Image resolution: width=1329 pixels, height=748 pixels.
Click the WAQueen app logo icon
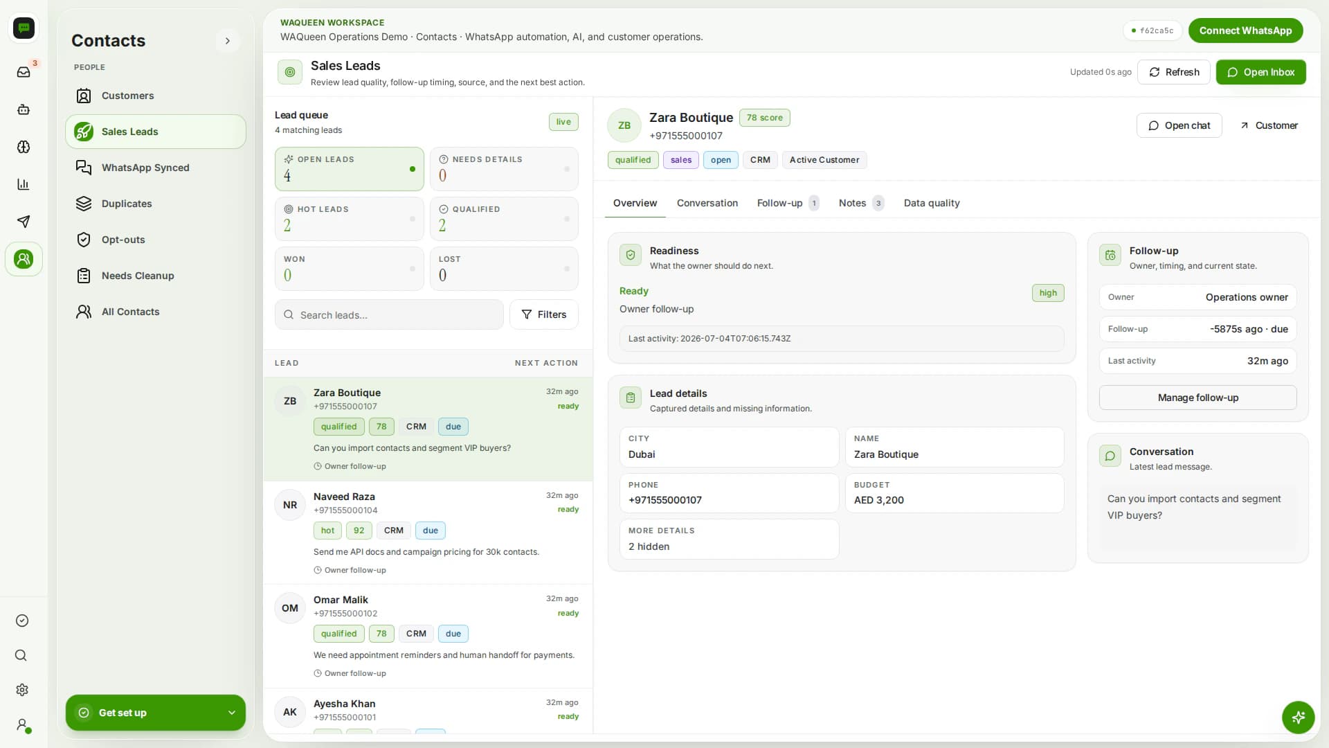[x=24, y=28]
